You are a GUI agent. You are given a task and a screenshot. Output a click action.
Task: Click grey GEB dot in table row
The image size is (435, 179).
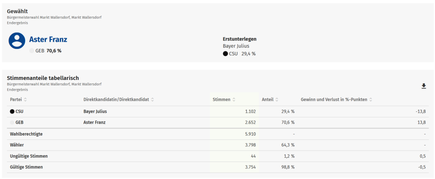point(12,122)
